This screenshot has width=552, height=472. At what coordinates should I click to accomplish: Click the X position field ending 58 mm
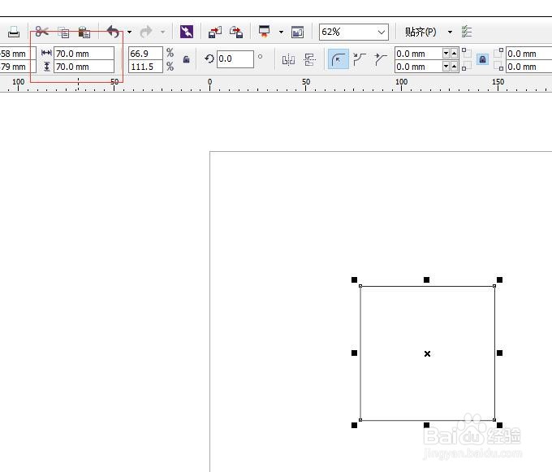pyautogui.click(x=18, y=54)
